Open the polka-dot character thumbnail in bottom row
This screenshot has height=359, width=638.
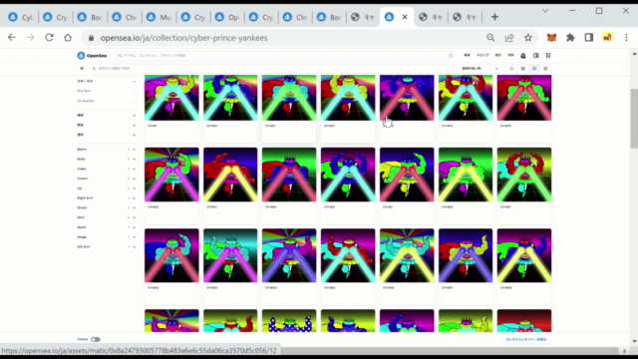[x=289, y=321]
